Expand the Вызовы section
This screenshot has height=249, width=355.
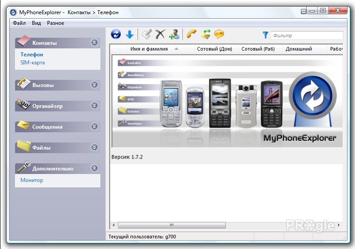95,85
